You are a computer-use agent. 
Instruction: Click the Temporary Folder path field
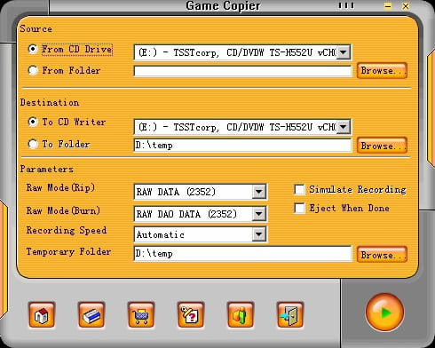242,254
